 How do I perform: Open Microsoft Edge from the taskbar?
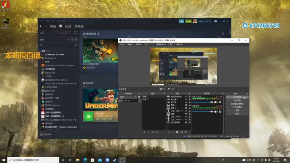tap(85, 160)
